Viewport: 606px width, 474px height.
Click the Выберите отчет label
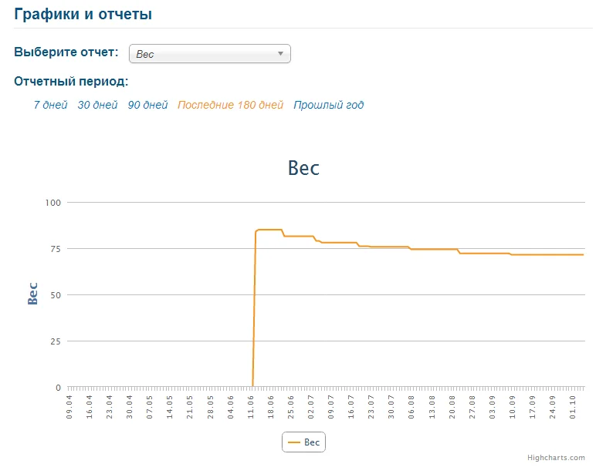coord(66,52)
